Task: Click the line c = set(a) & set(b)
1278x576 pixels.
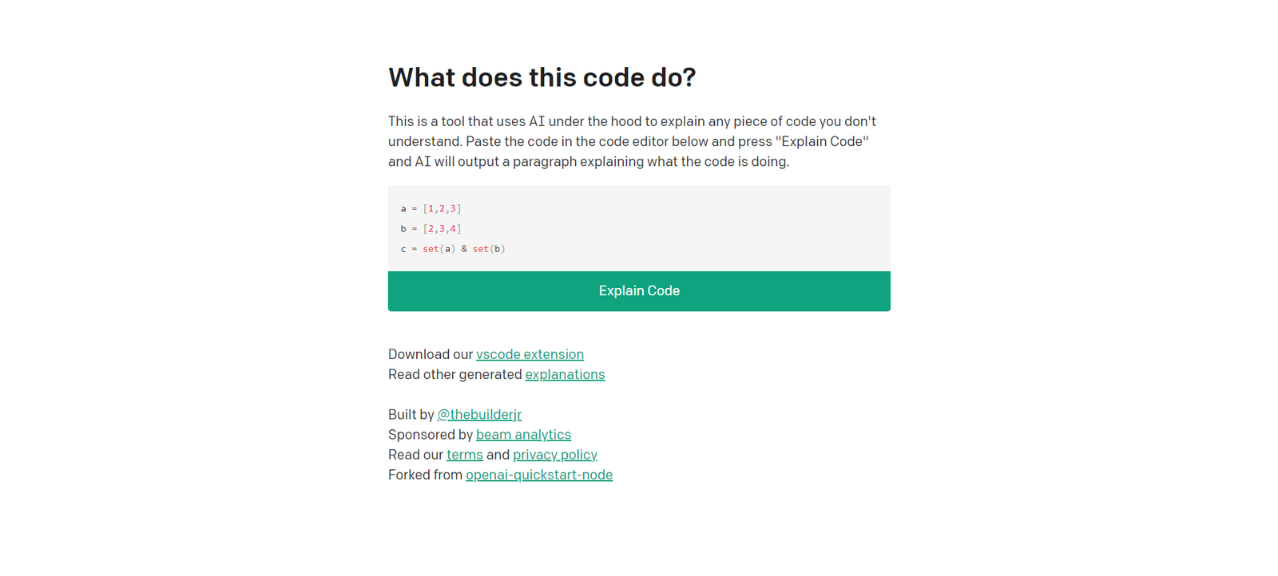Action: click(453, 249)
